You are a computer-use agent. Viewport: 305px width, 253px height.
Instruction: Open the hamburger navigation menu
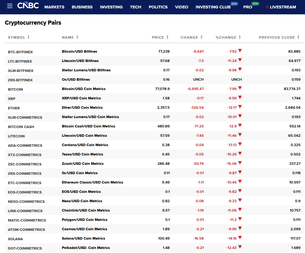tap(10, 6)
